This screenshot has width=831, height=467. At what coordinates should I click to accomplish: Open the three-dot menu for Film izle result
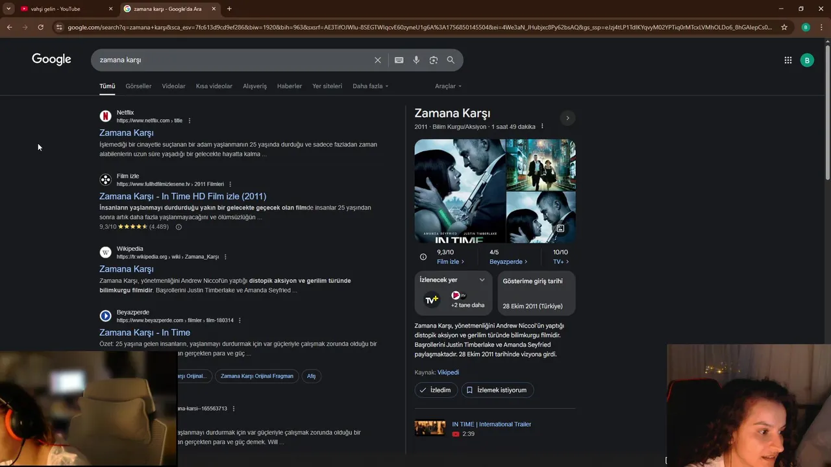coord(230,184)
